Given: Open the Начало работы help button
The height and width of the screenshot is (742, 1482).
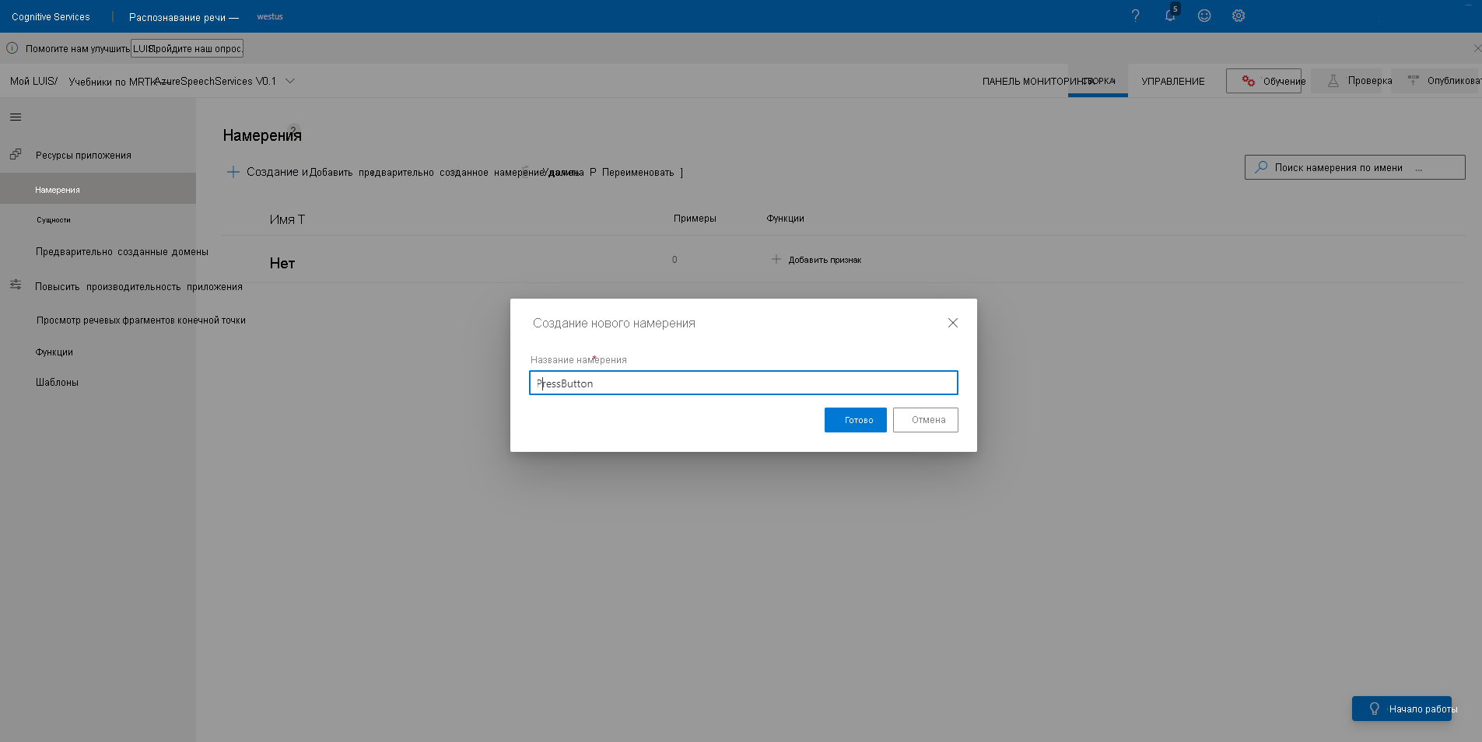Looking at the screenshot, I should pos(1402,709).
